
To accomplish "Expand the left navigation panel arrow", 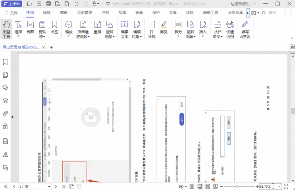I will pyautogui.click(x=13, y=117).
